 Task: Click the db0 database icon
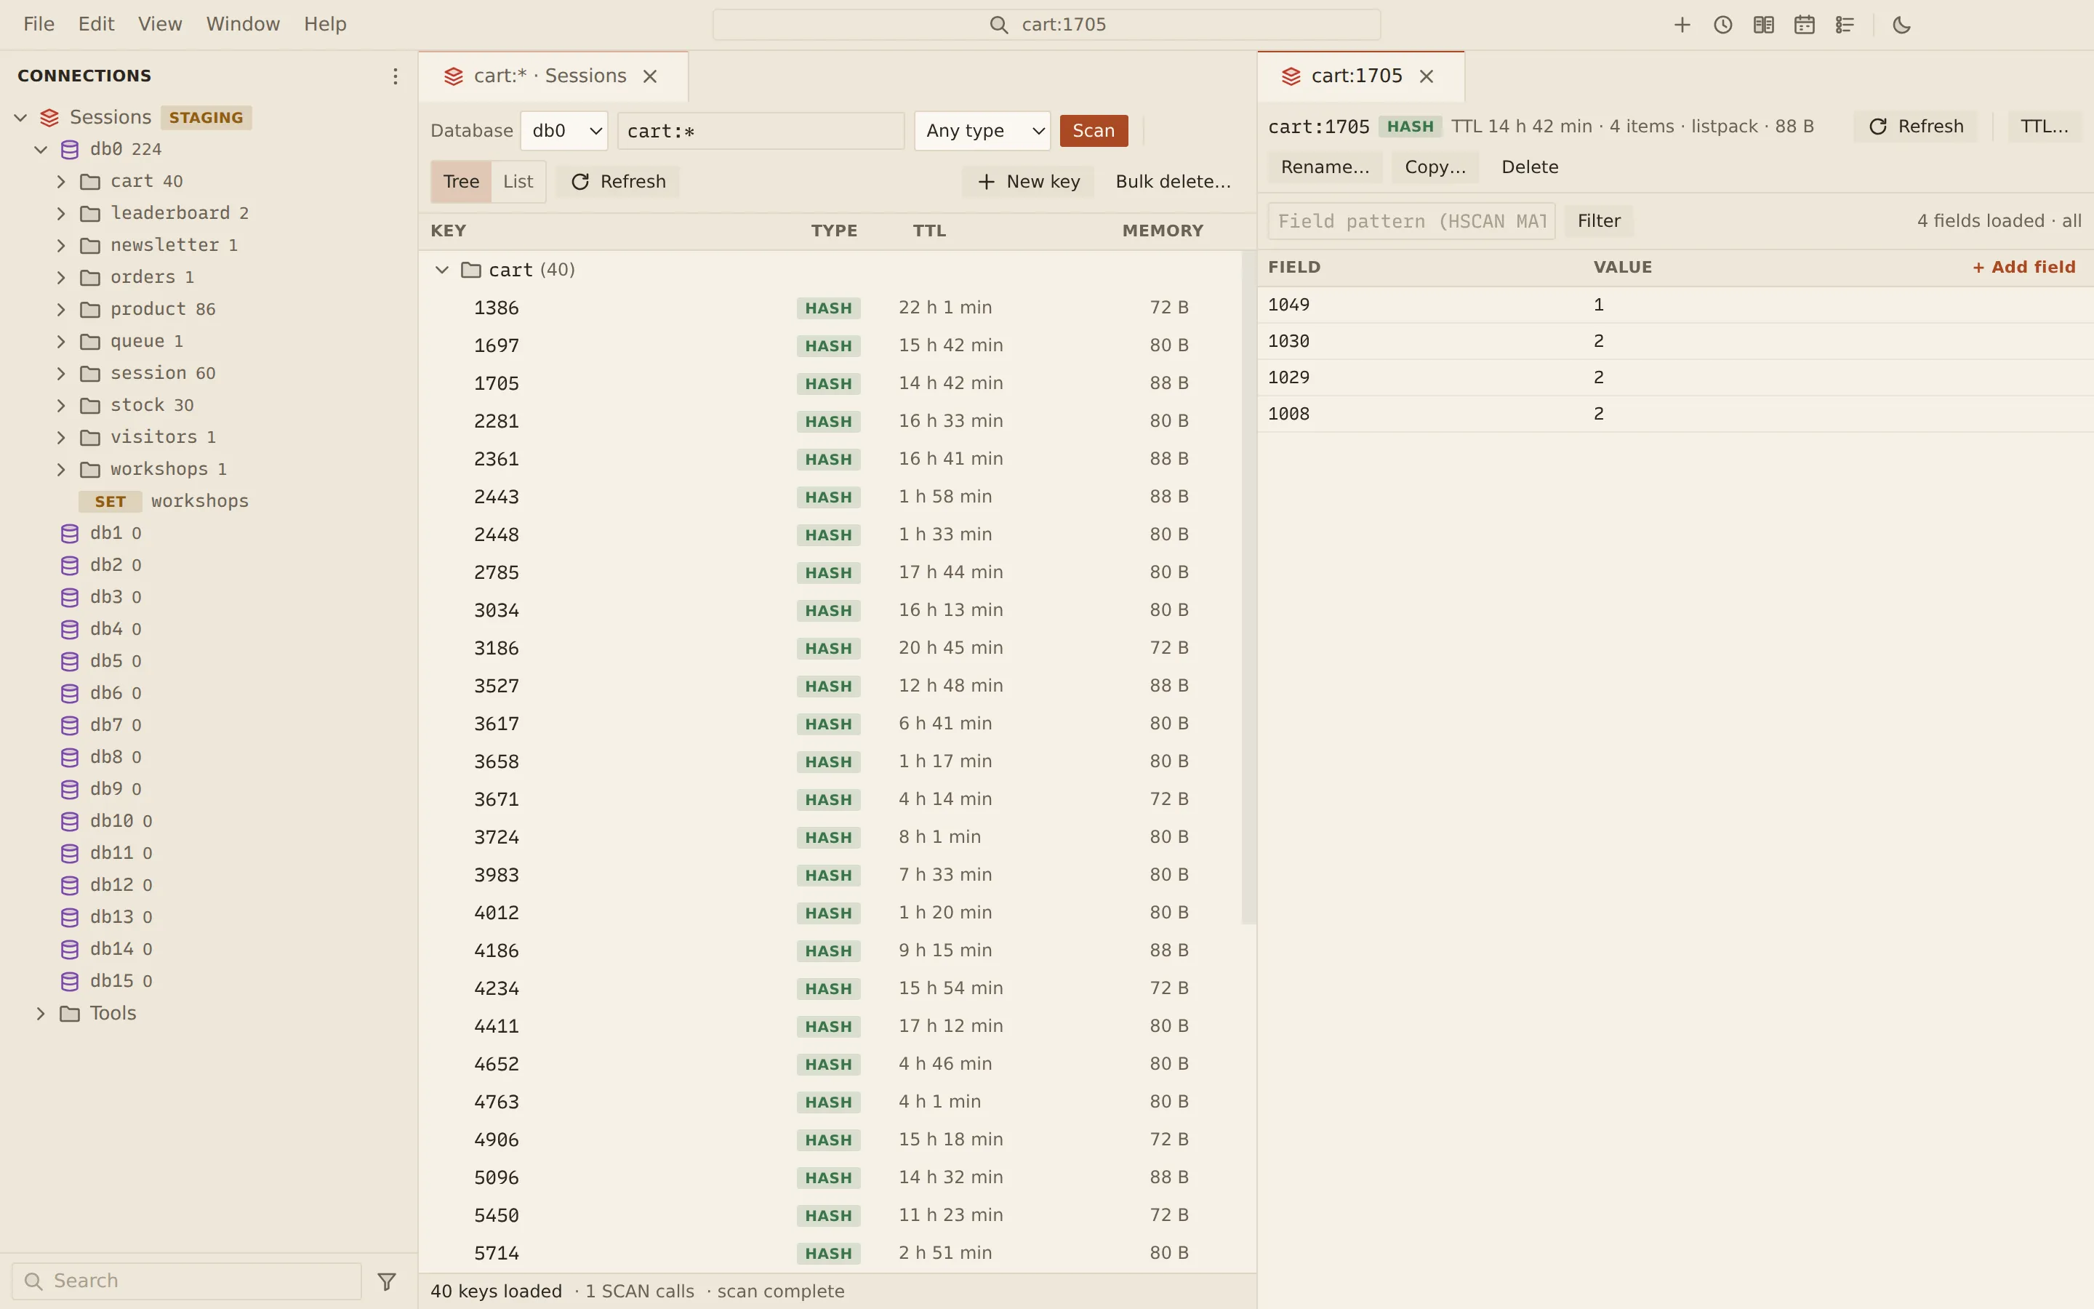pos(70,150)
